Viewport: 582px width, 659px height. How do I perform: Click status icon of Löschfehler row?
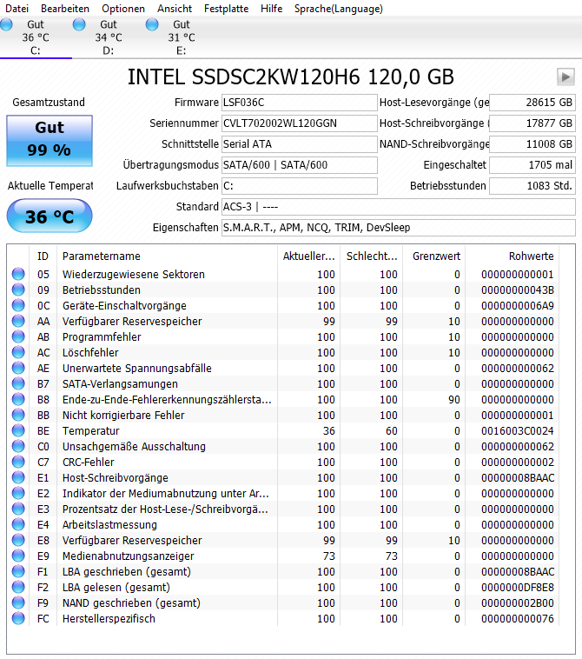[x=18, y=352]
